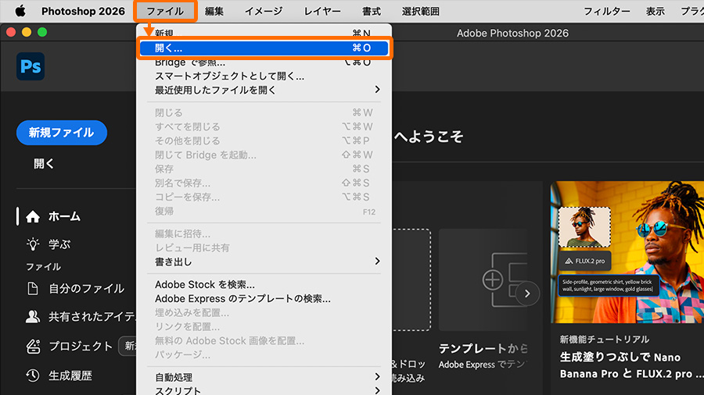Image resolution: width=704 pixels, height=395 pixels.
Task: Open the Apple menu
Action: pyautogui.click(x=20, y=11)
